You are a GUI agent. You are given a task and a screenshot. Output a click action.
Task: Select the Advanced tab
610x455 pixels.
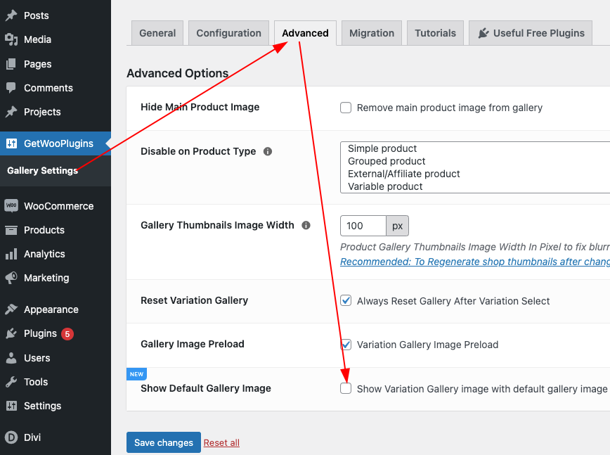[x=306, y=33]
